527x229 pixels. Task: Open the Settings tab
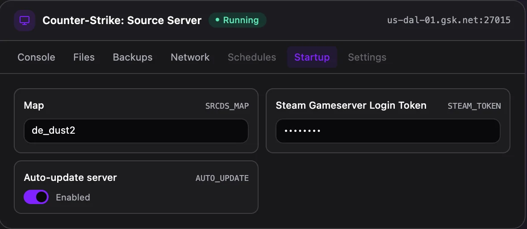367,57
